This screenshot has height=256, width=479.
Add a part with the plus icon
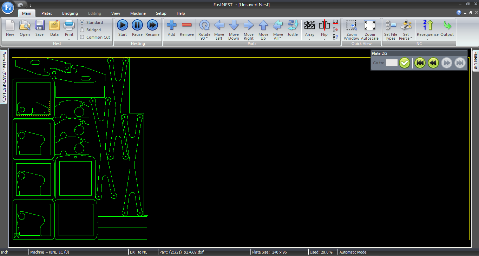pos(171,28)
